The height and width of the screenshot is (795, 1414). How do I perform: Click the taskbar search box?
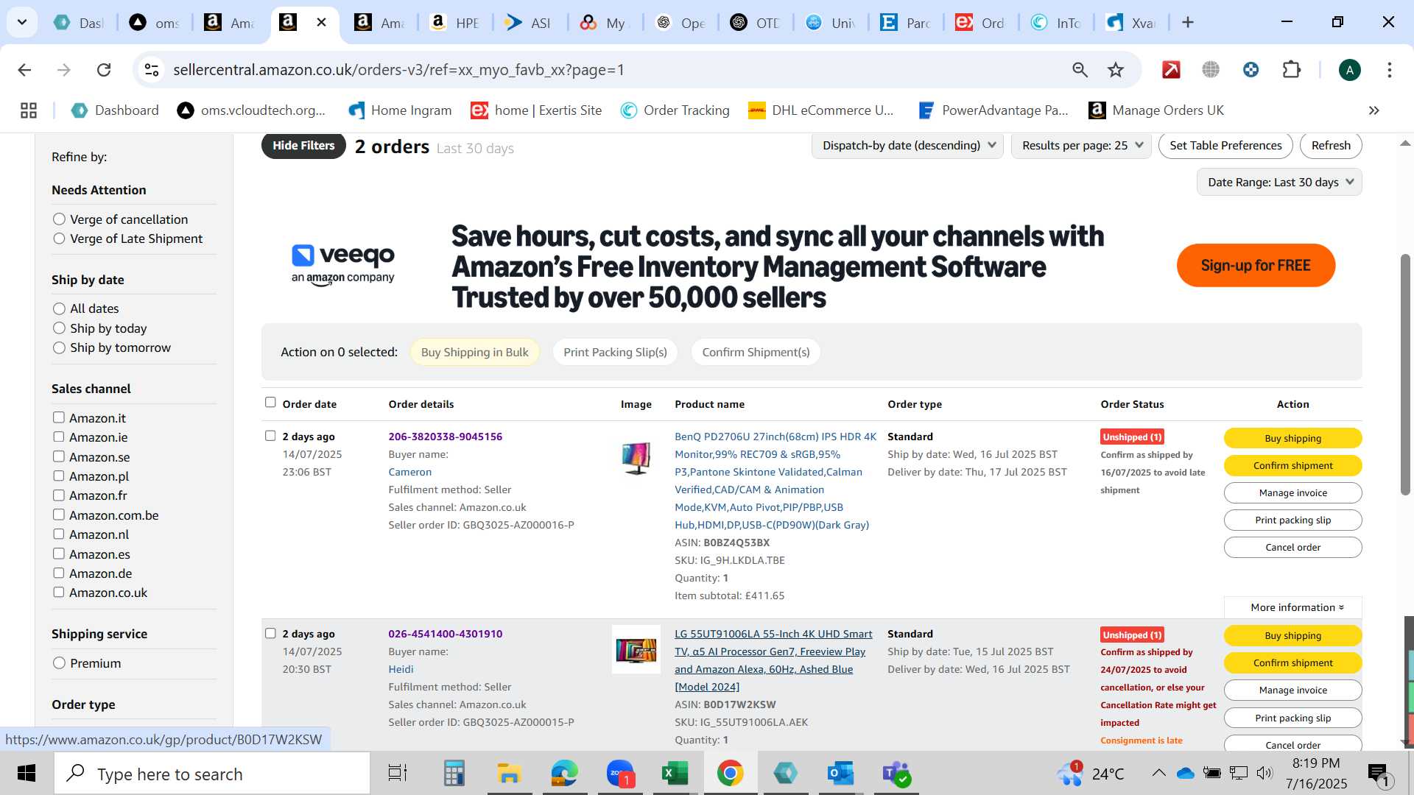212,774
